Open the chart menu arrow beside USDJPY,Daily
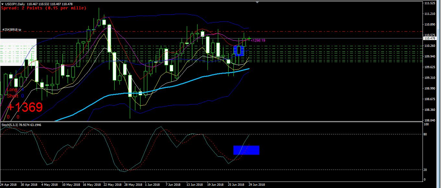The width and height of the screenshot is (441, 188). (x=2, y=4)
